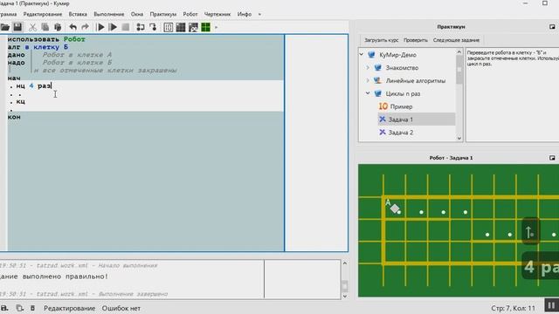559x314 pixels.
Task: Open the Инфо menu
Action: pyautogui.click(x=245, y=14)
